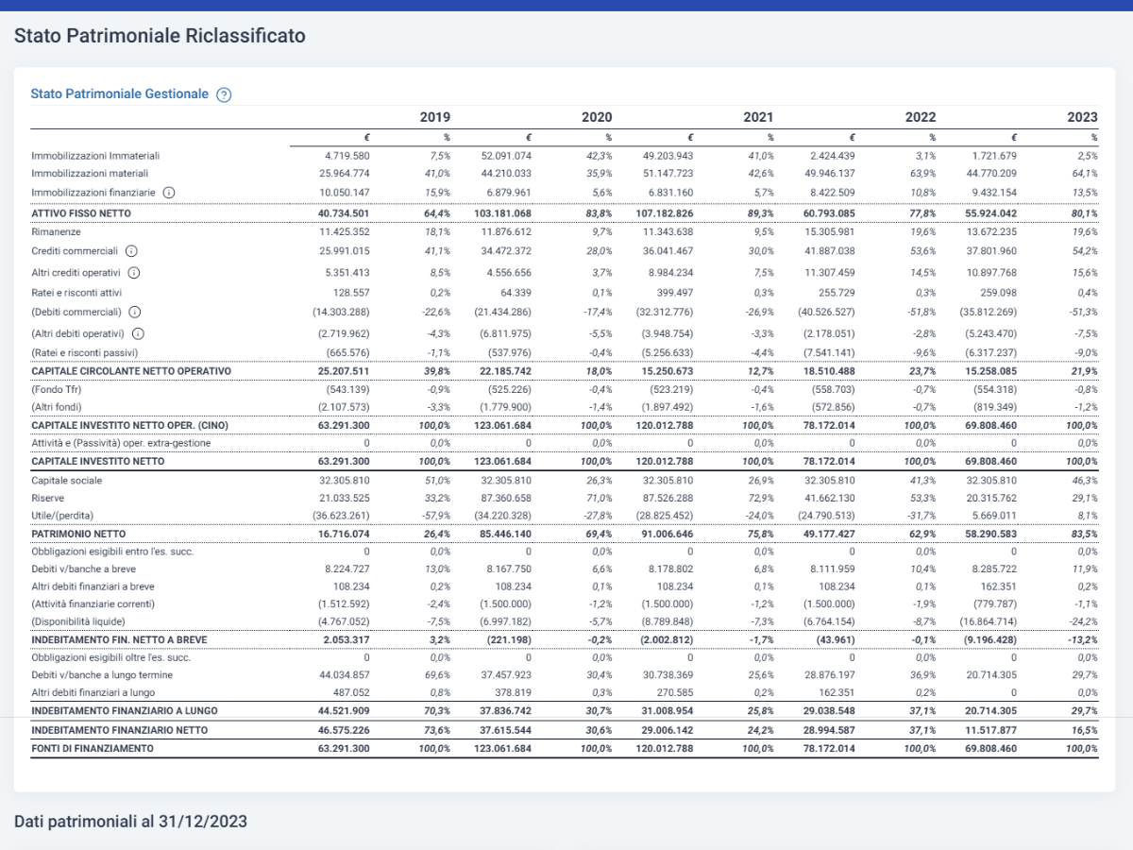Click info icon beside Crediti commerciali
Screen dimensions: 1133x850
[131, 251]
